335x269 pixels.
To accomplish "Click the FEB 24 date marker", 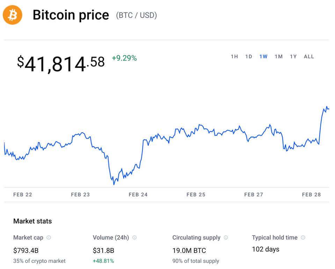I will coord(138,194).
